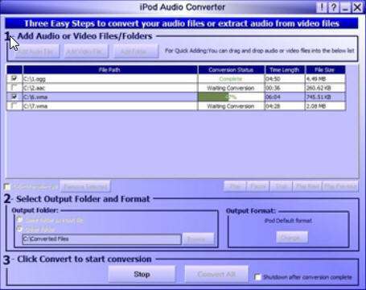Click the 04:50 time length cell

285,79
